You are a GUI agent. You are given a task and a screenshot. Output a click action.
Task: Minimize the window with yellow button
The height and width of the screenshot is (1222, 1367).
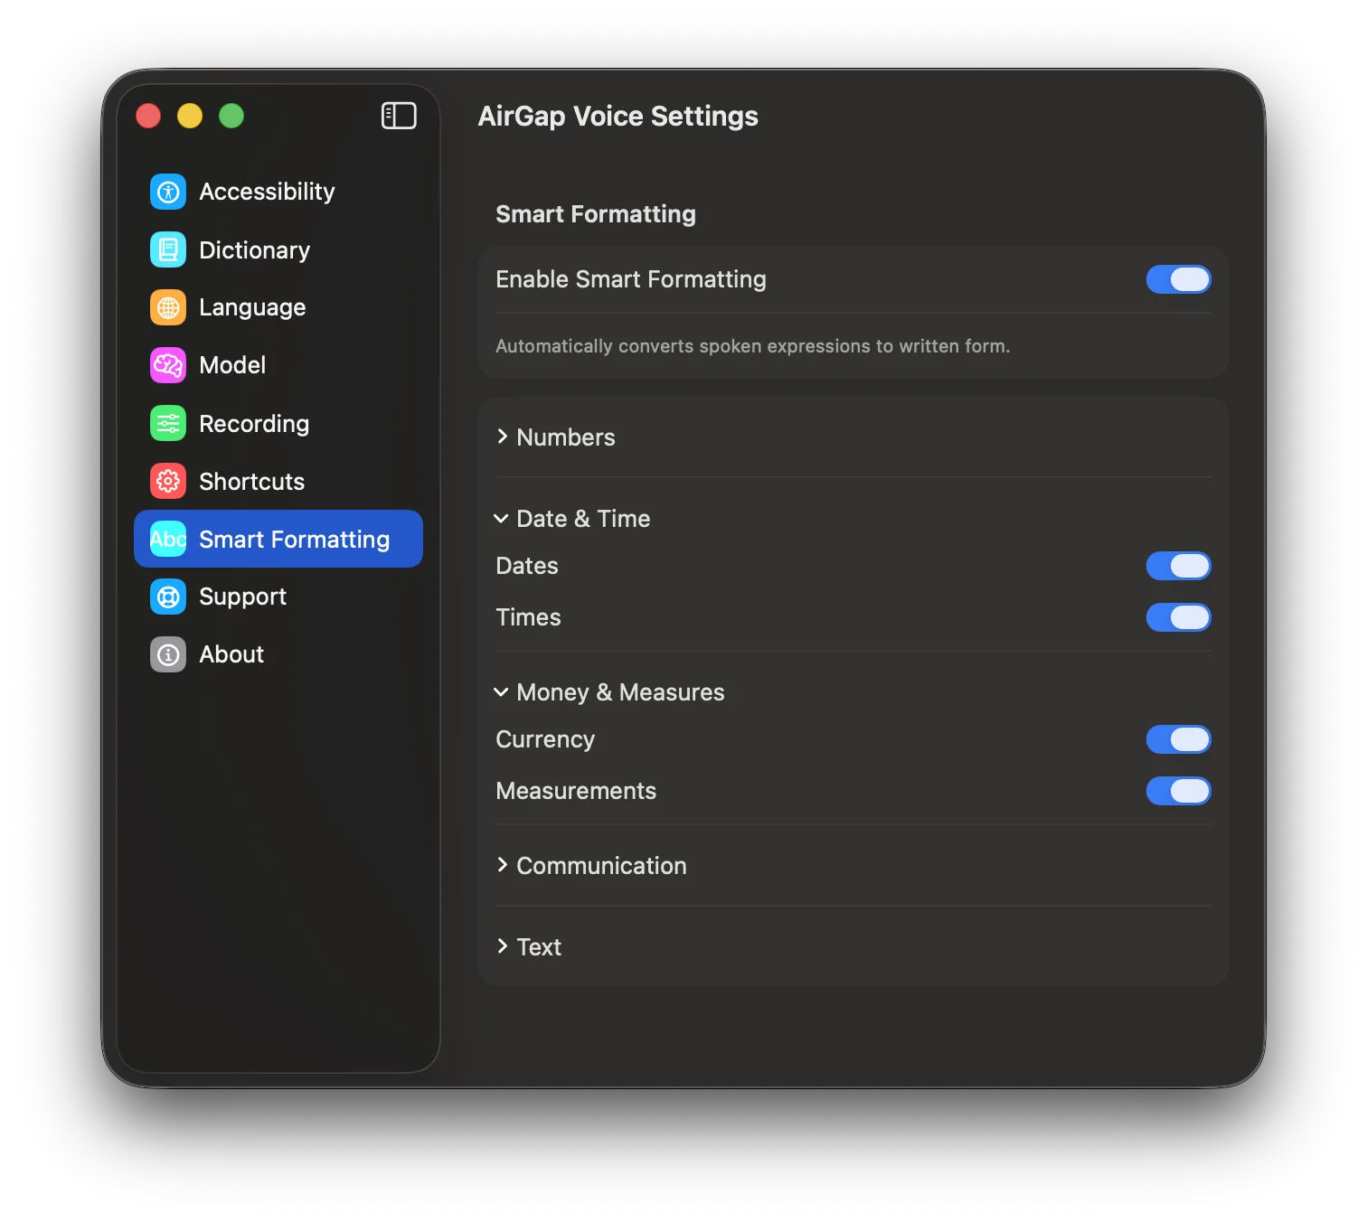190,116
